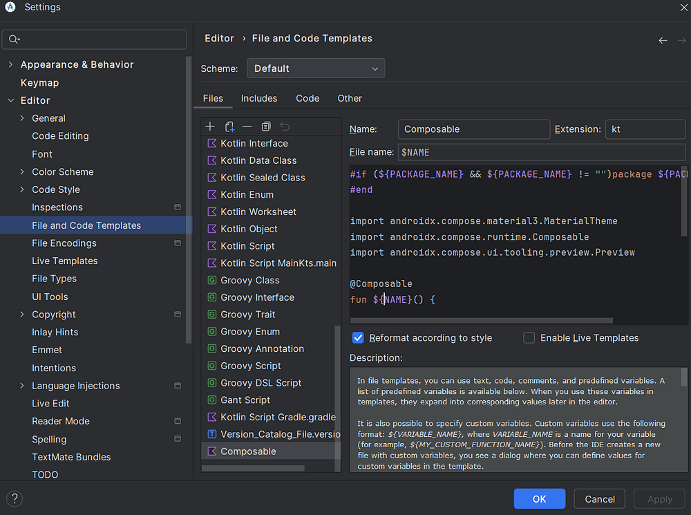Click the project-level marker icon next to File Encodings
The width and height of the screenshot is (691, 515).
click(x=178, y=243)
